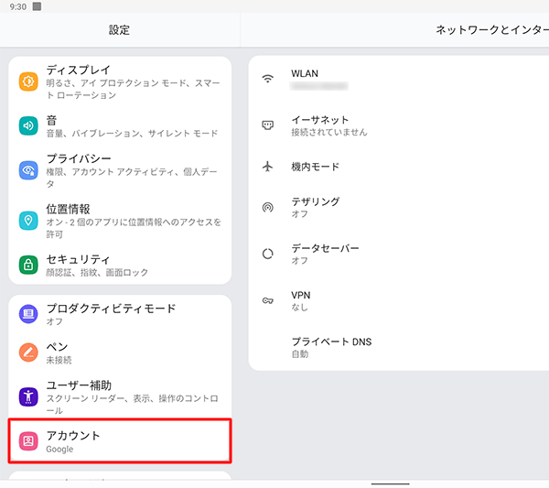This screenshot has height=488, width=549.
Task: Open セキュリティ settings
Action: [120, 265]
